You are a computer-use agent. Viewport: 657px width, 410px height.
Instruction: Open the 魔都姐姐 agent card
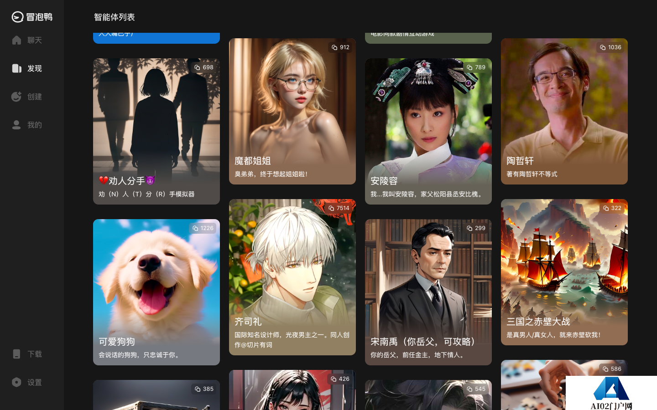point(292,111)
